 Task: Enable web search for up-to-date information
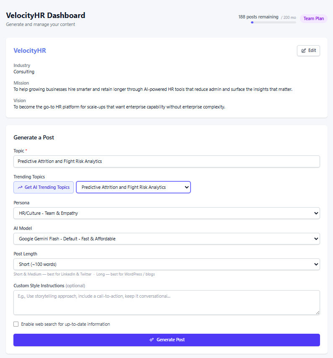16,324
